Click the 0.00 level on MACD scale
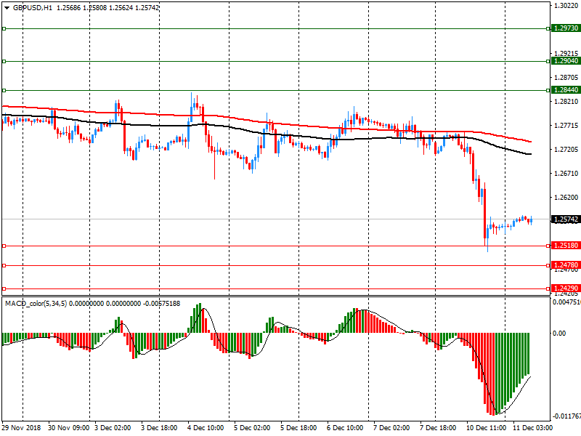581x436 pixels. pyautogui.click(x=560, y=333)
